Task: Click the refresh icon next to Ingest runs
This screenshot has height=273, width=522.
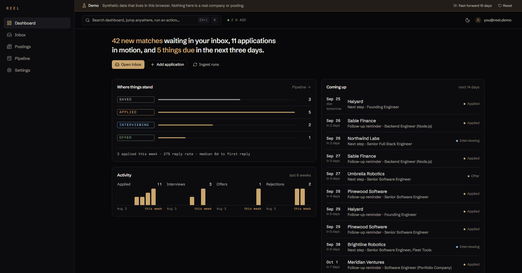Action: [195, 65]
